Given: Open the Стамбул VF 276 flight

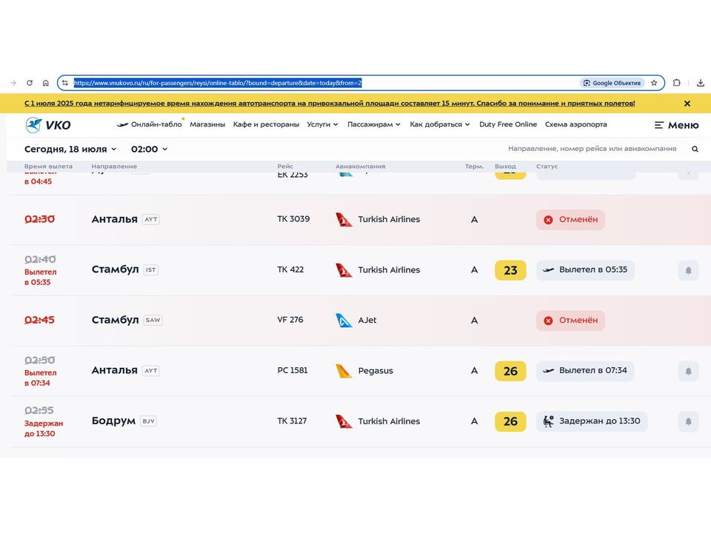Looking at the screenshot, I should click(x=116, y=320).
